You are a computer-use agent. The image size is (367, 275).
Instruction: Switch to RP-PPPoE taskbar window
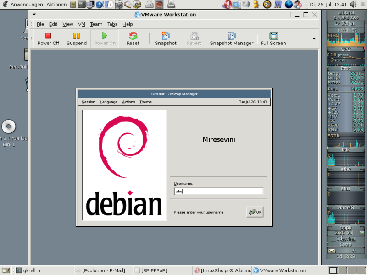(x=163, y=270)
